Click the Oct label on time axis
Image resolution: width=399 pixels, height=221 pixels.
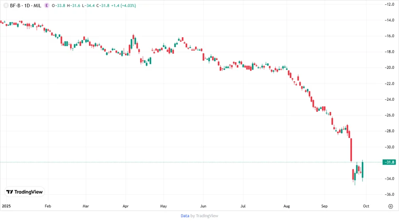click(366, 206)
